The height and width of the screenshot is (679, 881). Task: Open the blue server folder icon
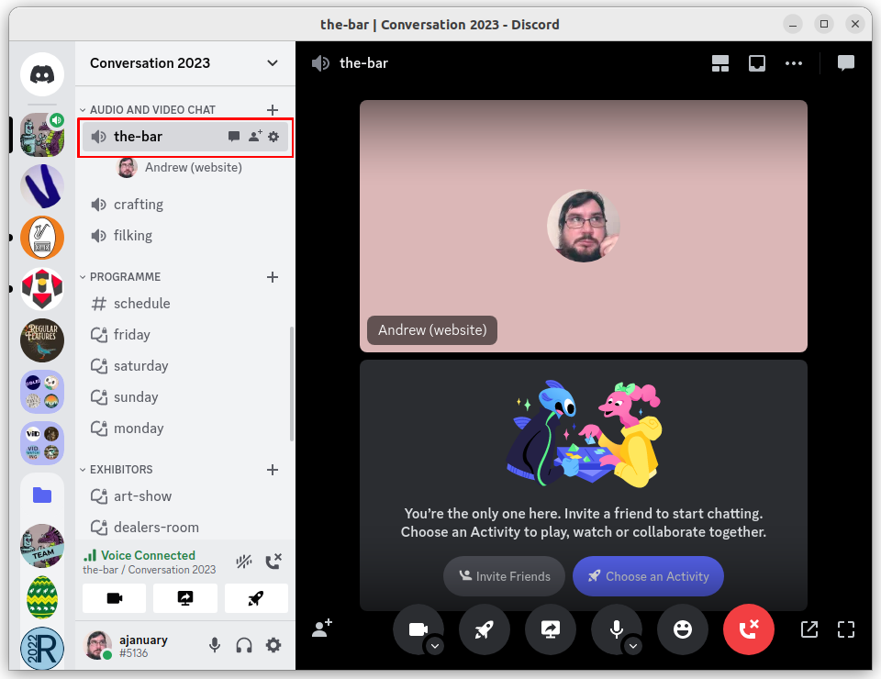point(42,495)
